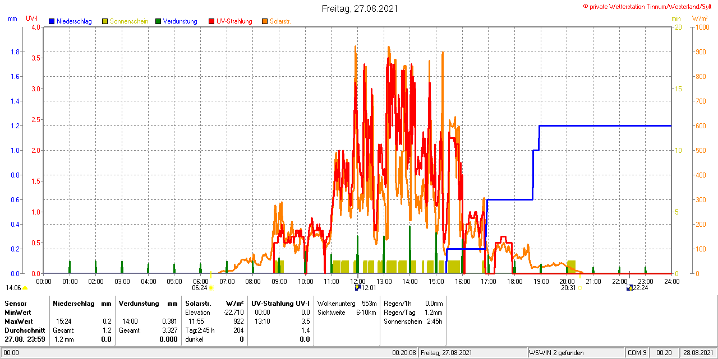718x359 pixels.
Task: Click the orange Solarstr. legend swatch
Action: (x=265, y=21)
